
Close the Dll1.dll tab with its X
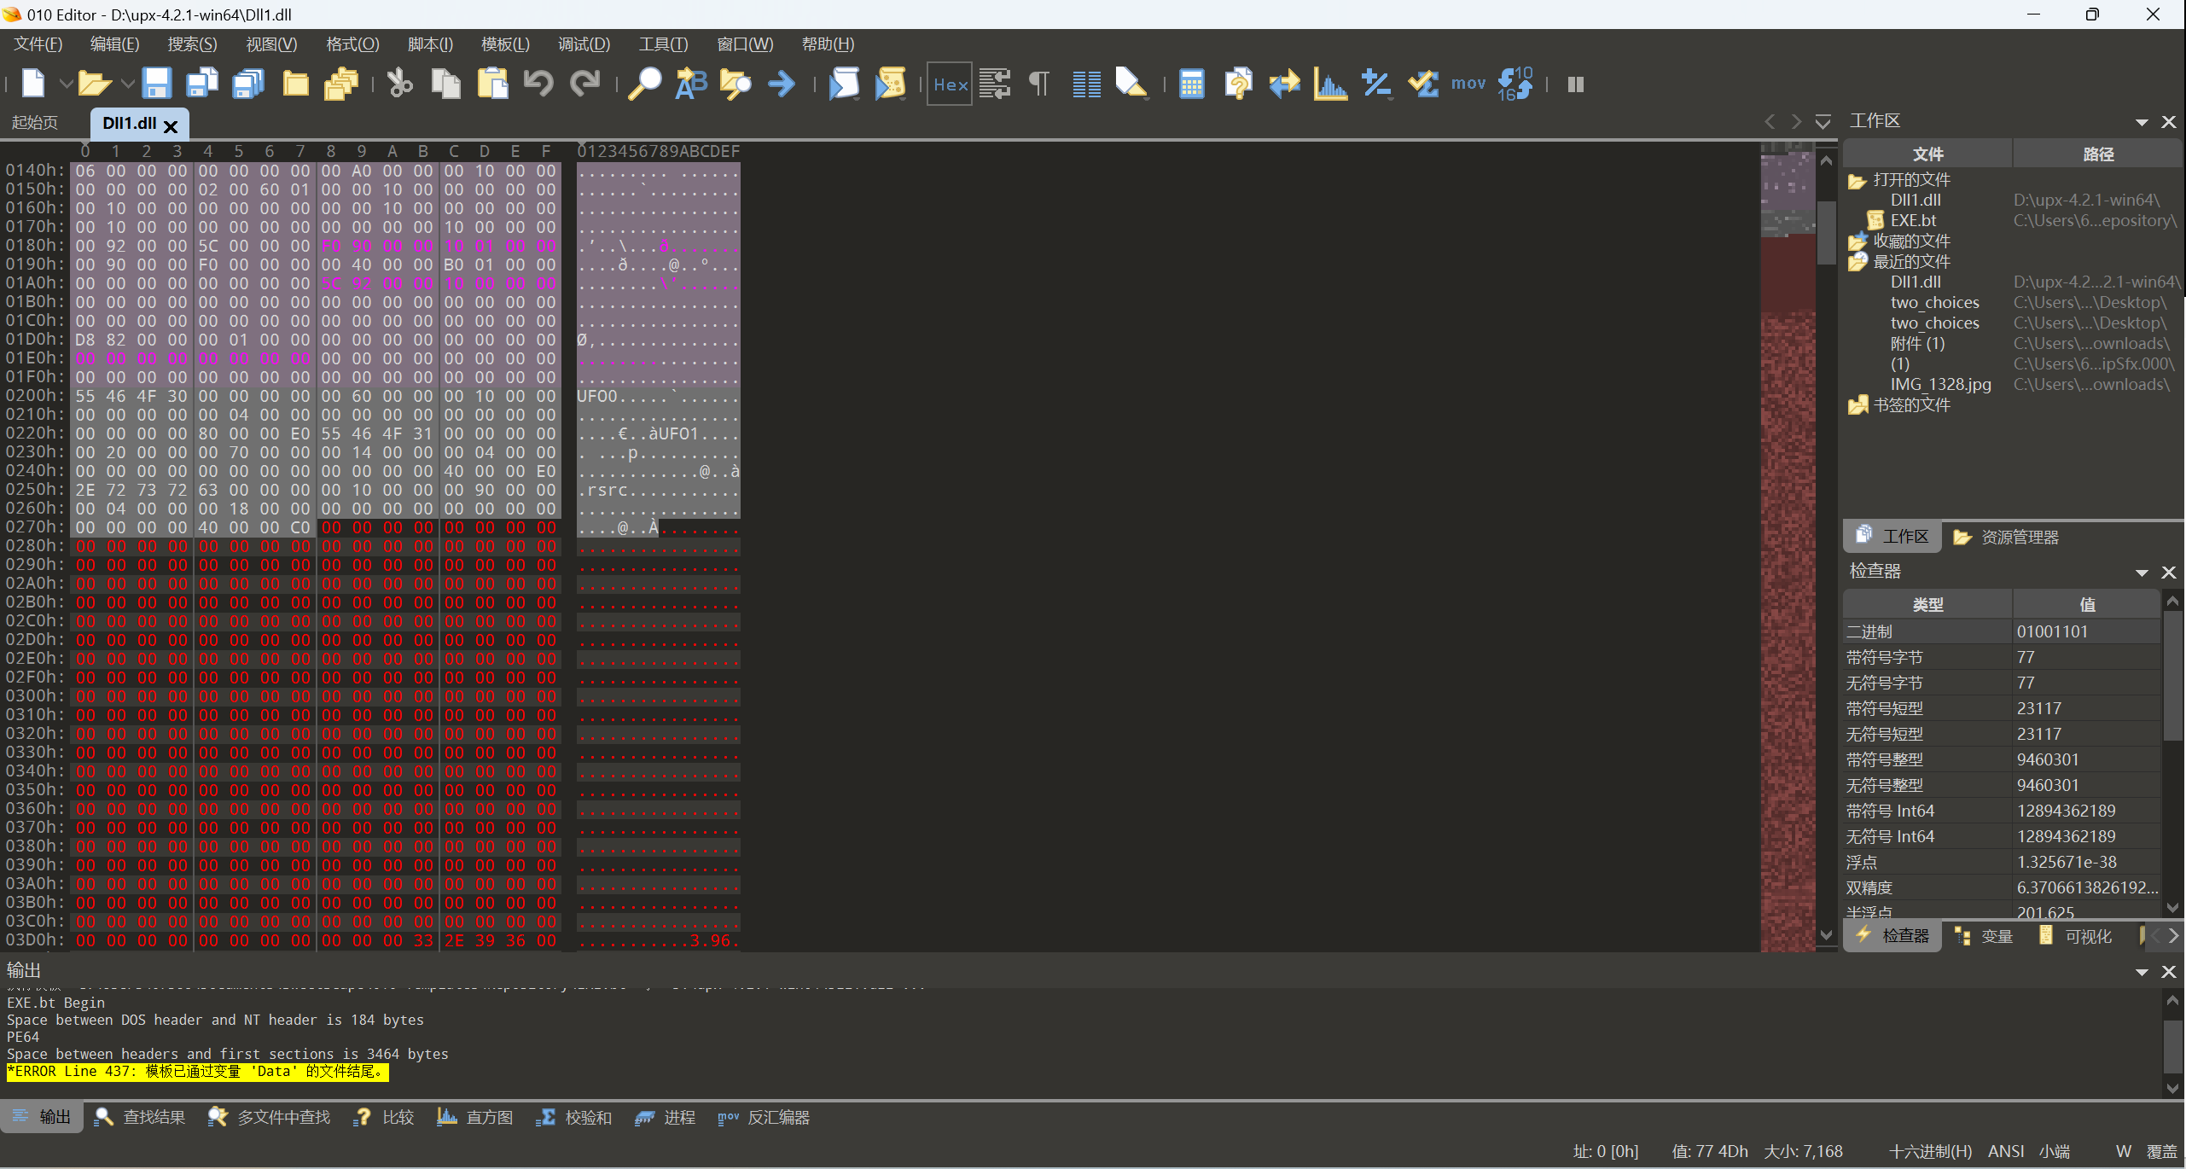(x=171, y=127)
